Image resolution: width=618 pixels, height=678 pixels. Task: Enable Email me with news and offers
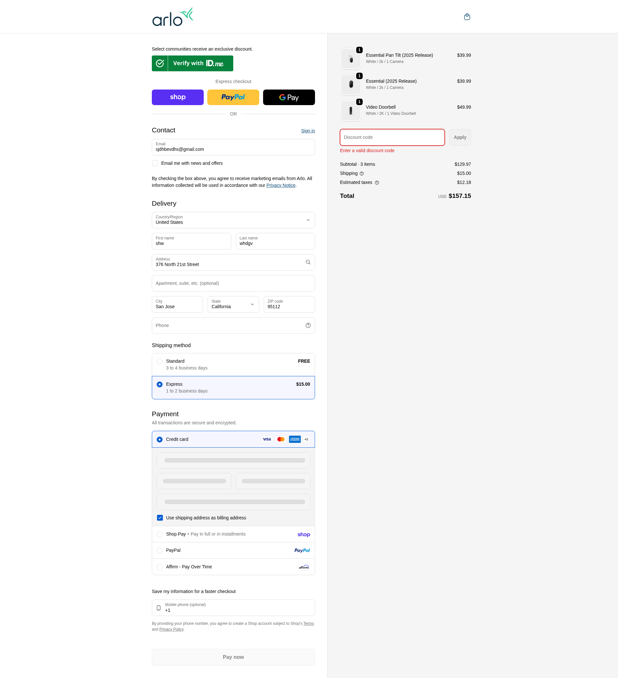(155, 163)
